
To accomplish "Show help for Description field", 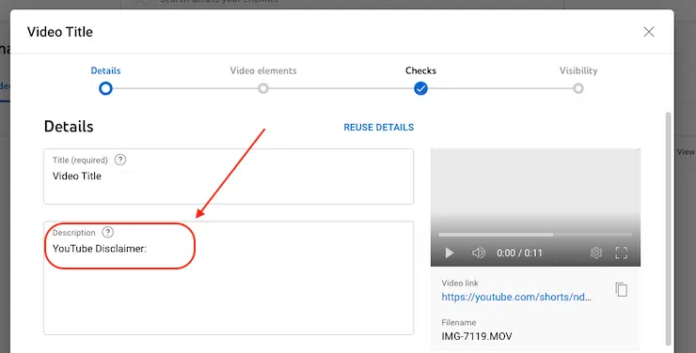I will (x=108, y=232).
